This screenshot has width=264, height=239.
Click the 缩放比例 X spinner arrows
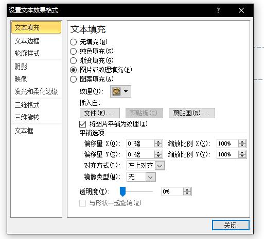click(242, 144)
